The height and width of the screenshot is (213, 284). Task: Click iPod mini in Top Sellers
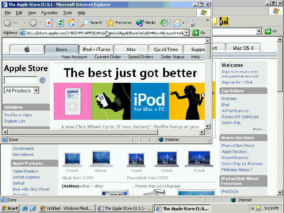[229, 99]
